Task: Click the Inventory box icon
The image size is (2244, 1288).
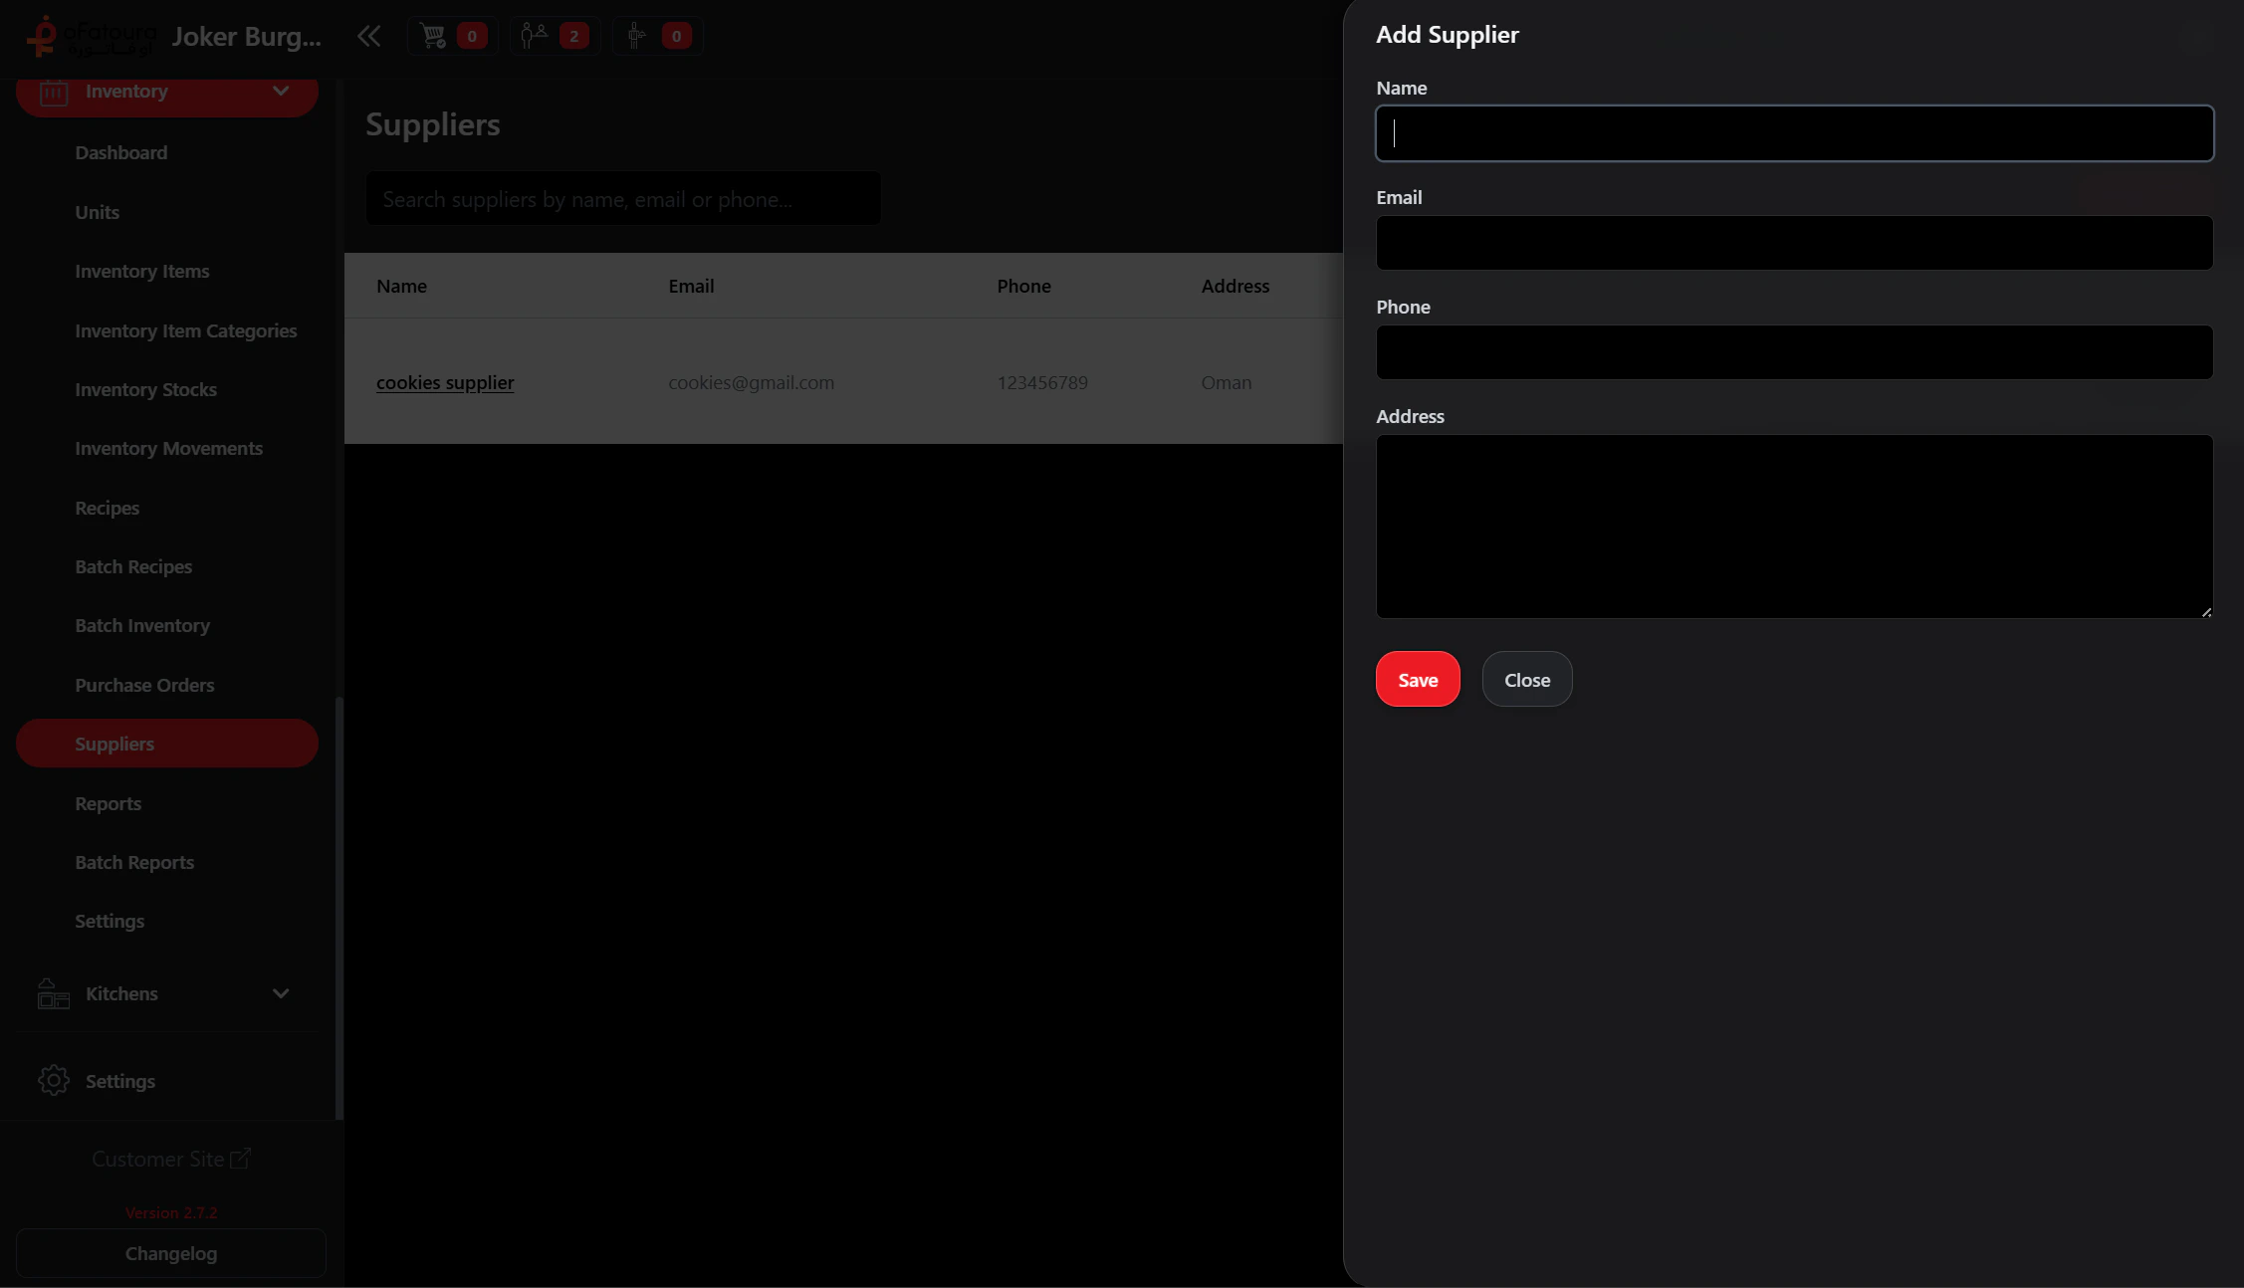Action: point(54,92)
